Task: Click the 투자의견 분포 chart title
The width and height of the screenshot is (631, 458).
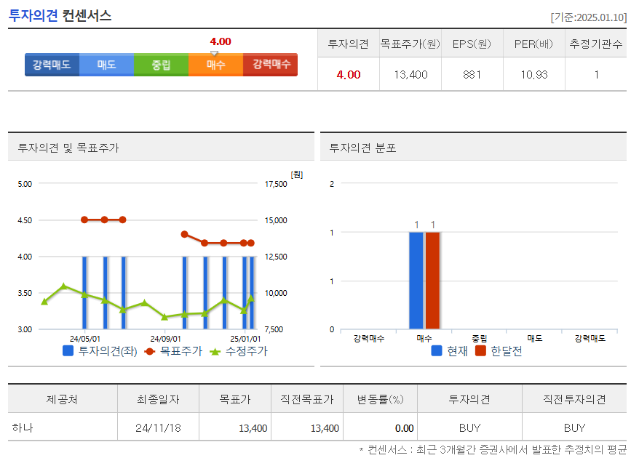Action: tap(362, 148)
